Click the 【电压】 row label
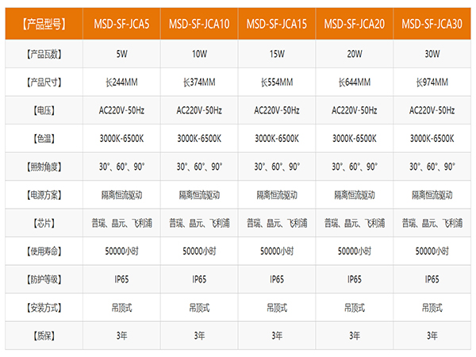This screenshot has height=357, width=476. (x=44, y=110)
